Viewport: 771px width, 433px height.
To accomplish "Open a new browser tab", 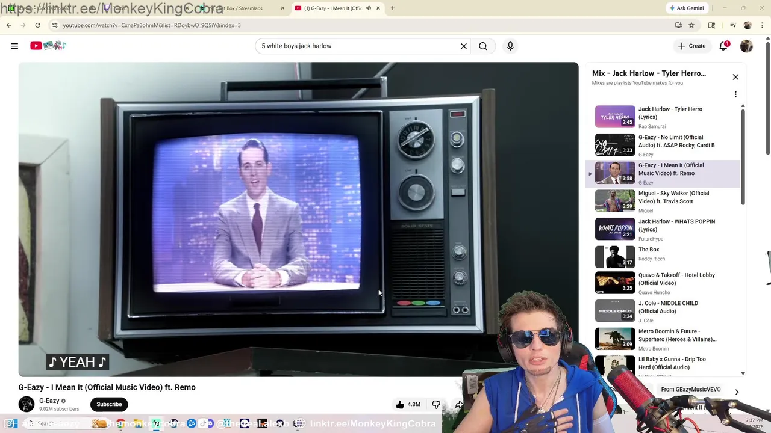I will click(393, 8).
